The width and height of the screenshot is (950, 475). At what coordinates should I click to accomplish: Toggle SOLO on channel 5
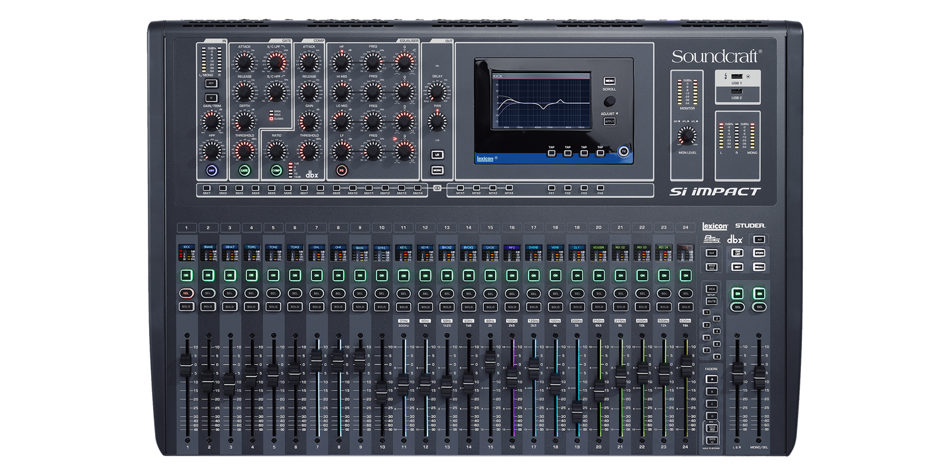pyautogui.click(x=273, y=307)
